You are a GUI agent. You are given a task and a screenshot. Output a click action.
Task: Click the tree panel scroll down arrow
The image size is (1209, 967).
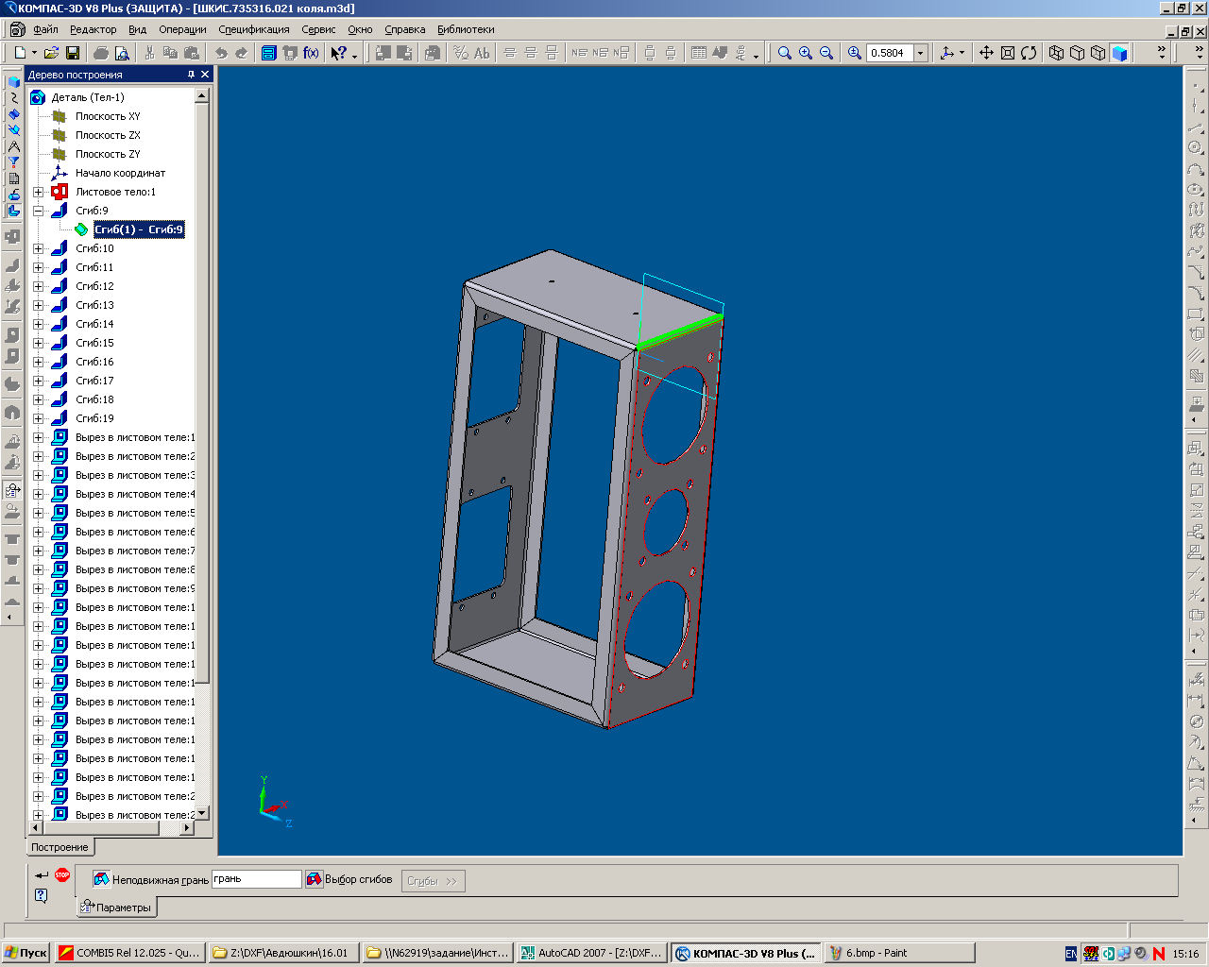(x=202, y=812)
